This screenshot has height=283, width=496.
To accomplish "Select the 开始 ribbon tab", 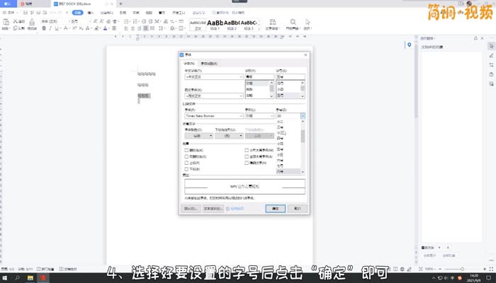I will click(x=77, y=13).
